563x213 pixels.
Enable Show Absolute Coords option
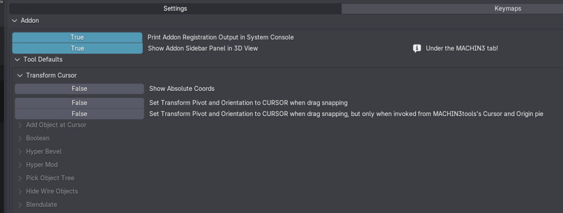click(79, 89)
